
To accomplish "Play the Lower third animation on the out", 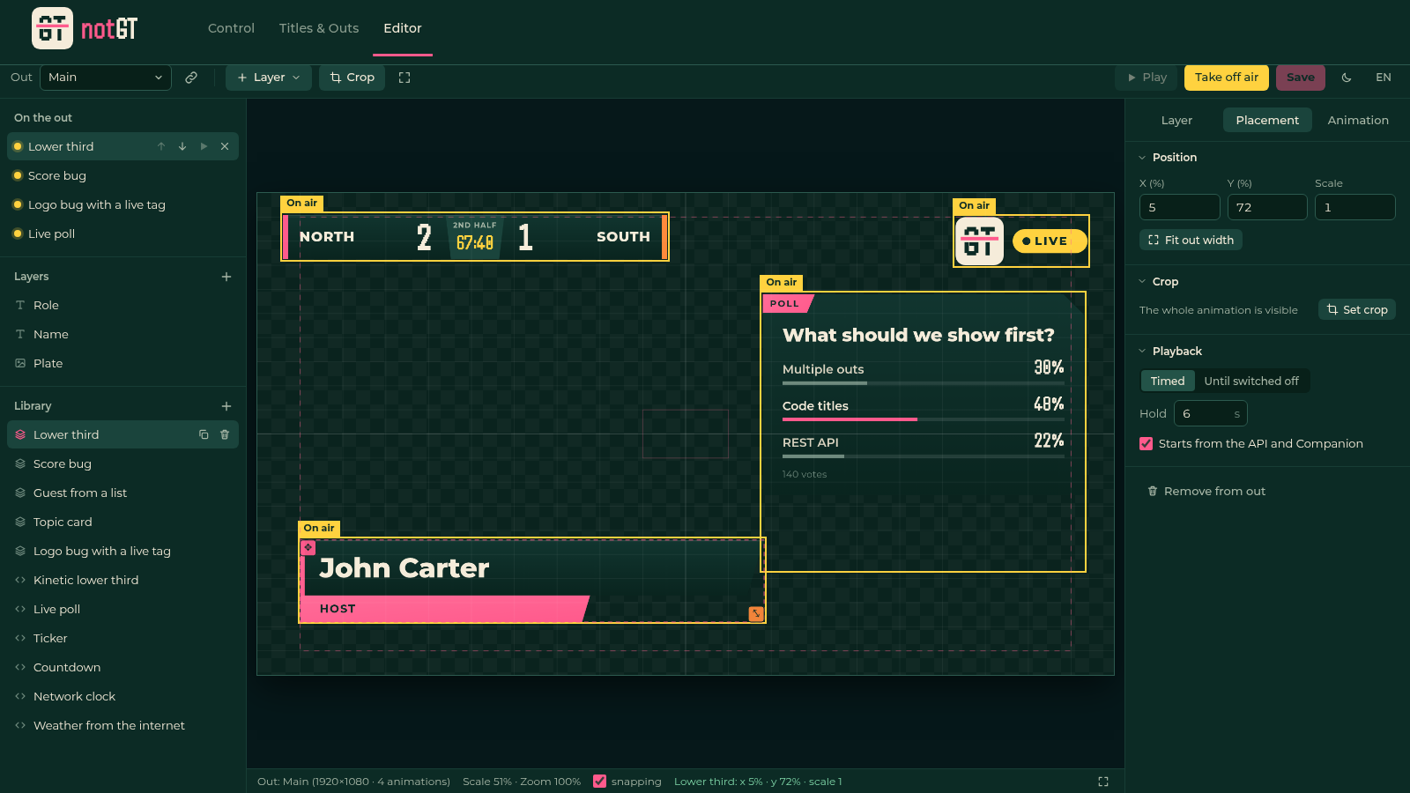I will [204, 146].
